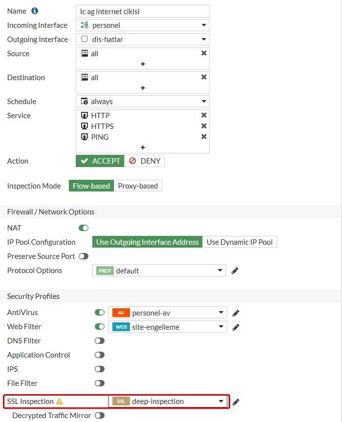Edit the Web Filter site-engelleme pencil
The height and width of the screenshot is (422, 342).
[236, 327]
